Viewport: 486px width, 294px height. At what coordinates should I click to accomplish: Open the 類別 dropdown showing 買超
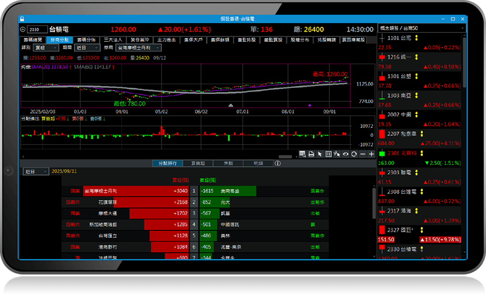pyautogui.click(x=46, y=48)
